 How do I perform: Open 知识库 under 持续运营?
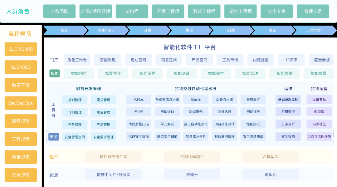(319, 111)
